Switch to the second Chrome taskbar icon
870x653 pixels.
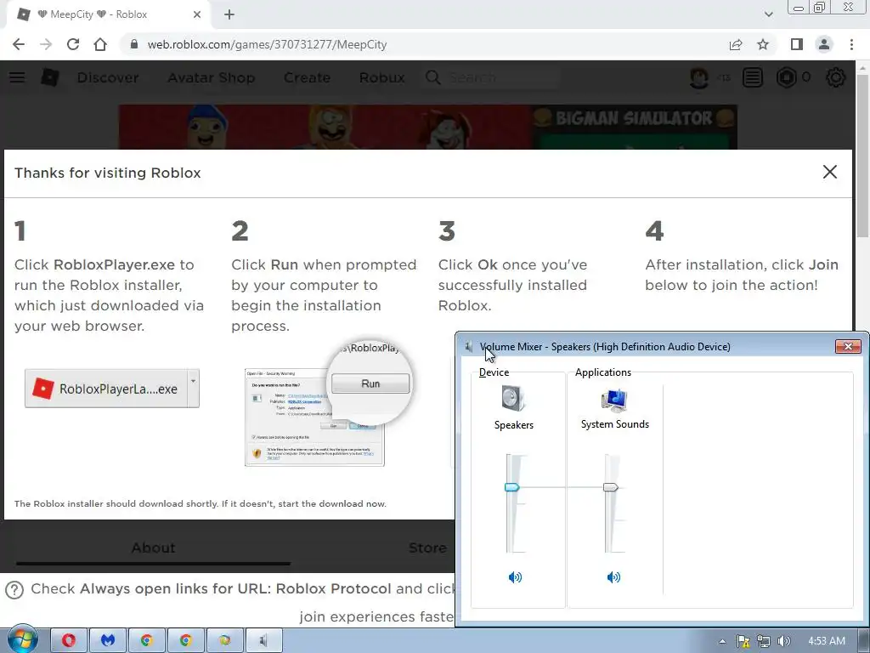coord(185,640)
